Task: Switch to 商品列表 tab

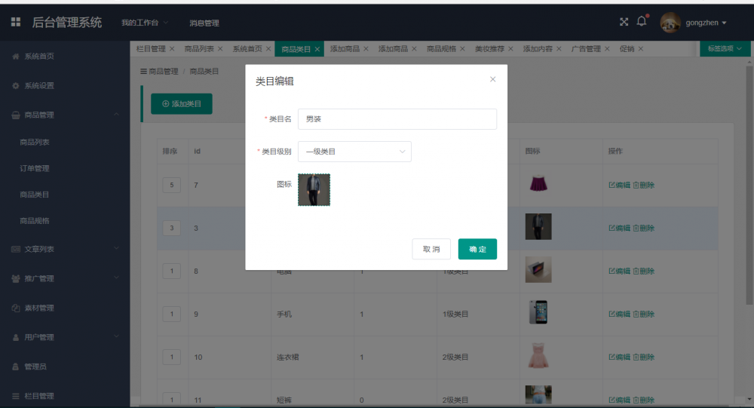Action: coord(198,48)
